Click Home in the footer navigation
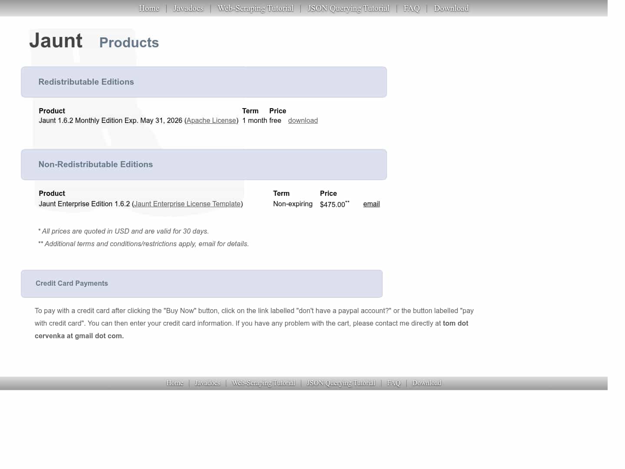 click(174, 383)
